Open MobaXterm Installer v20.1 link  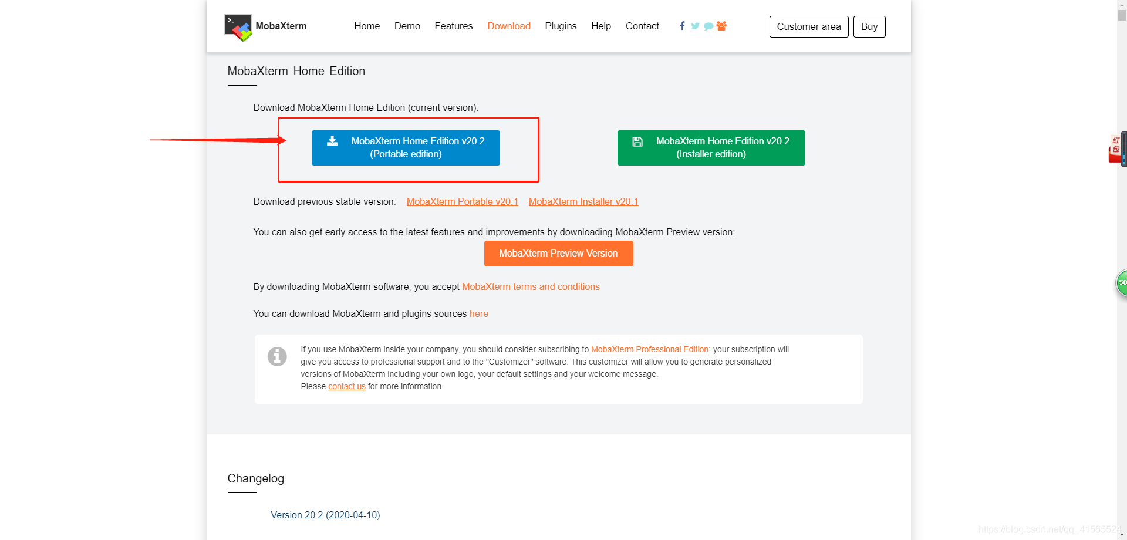[x=583, y=201]
